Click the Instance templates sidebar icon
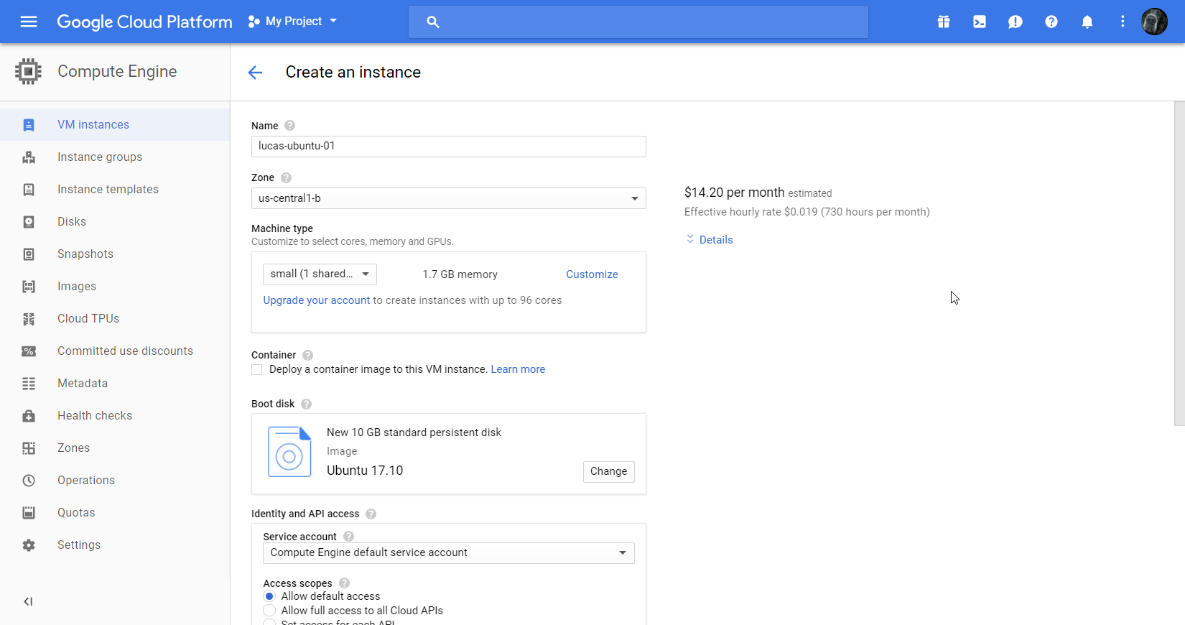 tap(29, 190)
